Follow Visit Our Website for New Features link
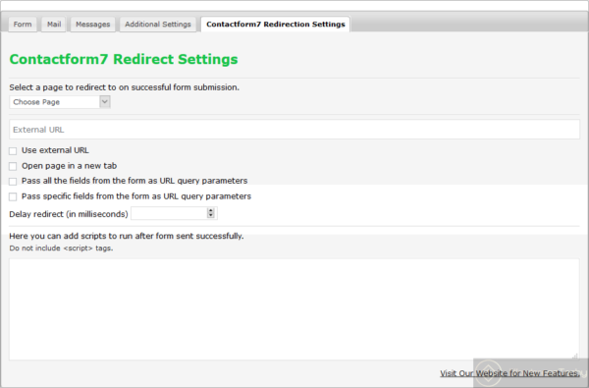 pos(509,373)
